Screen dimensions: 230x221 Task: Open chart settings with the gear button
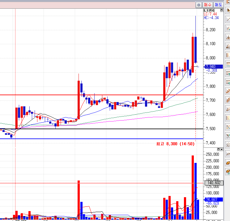198,5
